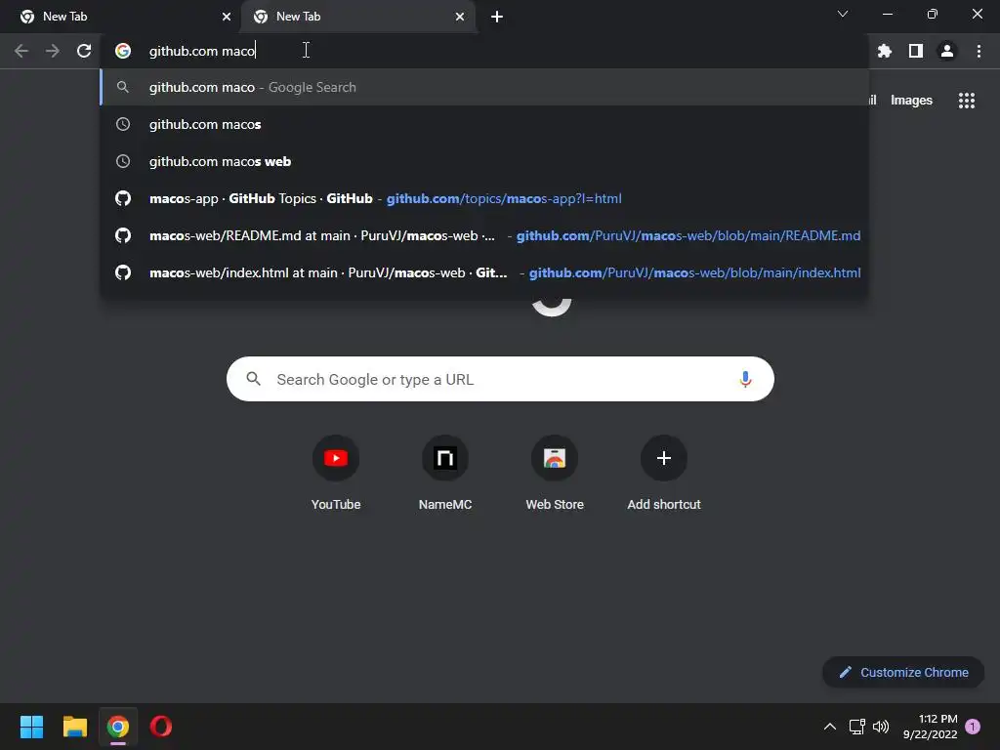Screen dimensions: 1000x750
Task: Open the YouTube shortcut tile
Action: [x=336, y=474]
